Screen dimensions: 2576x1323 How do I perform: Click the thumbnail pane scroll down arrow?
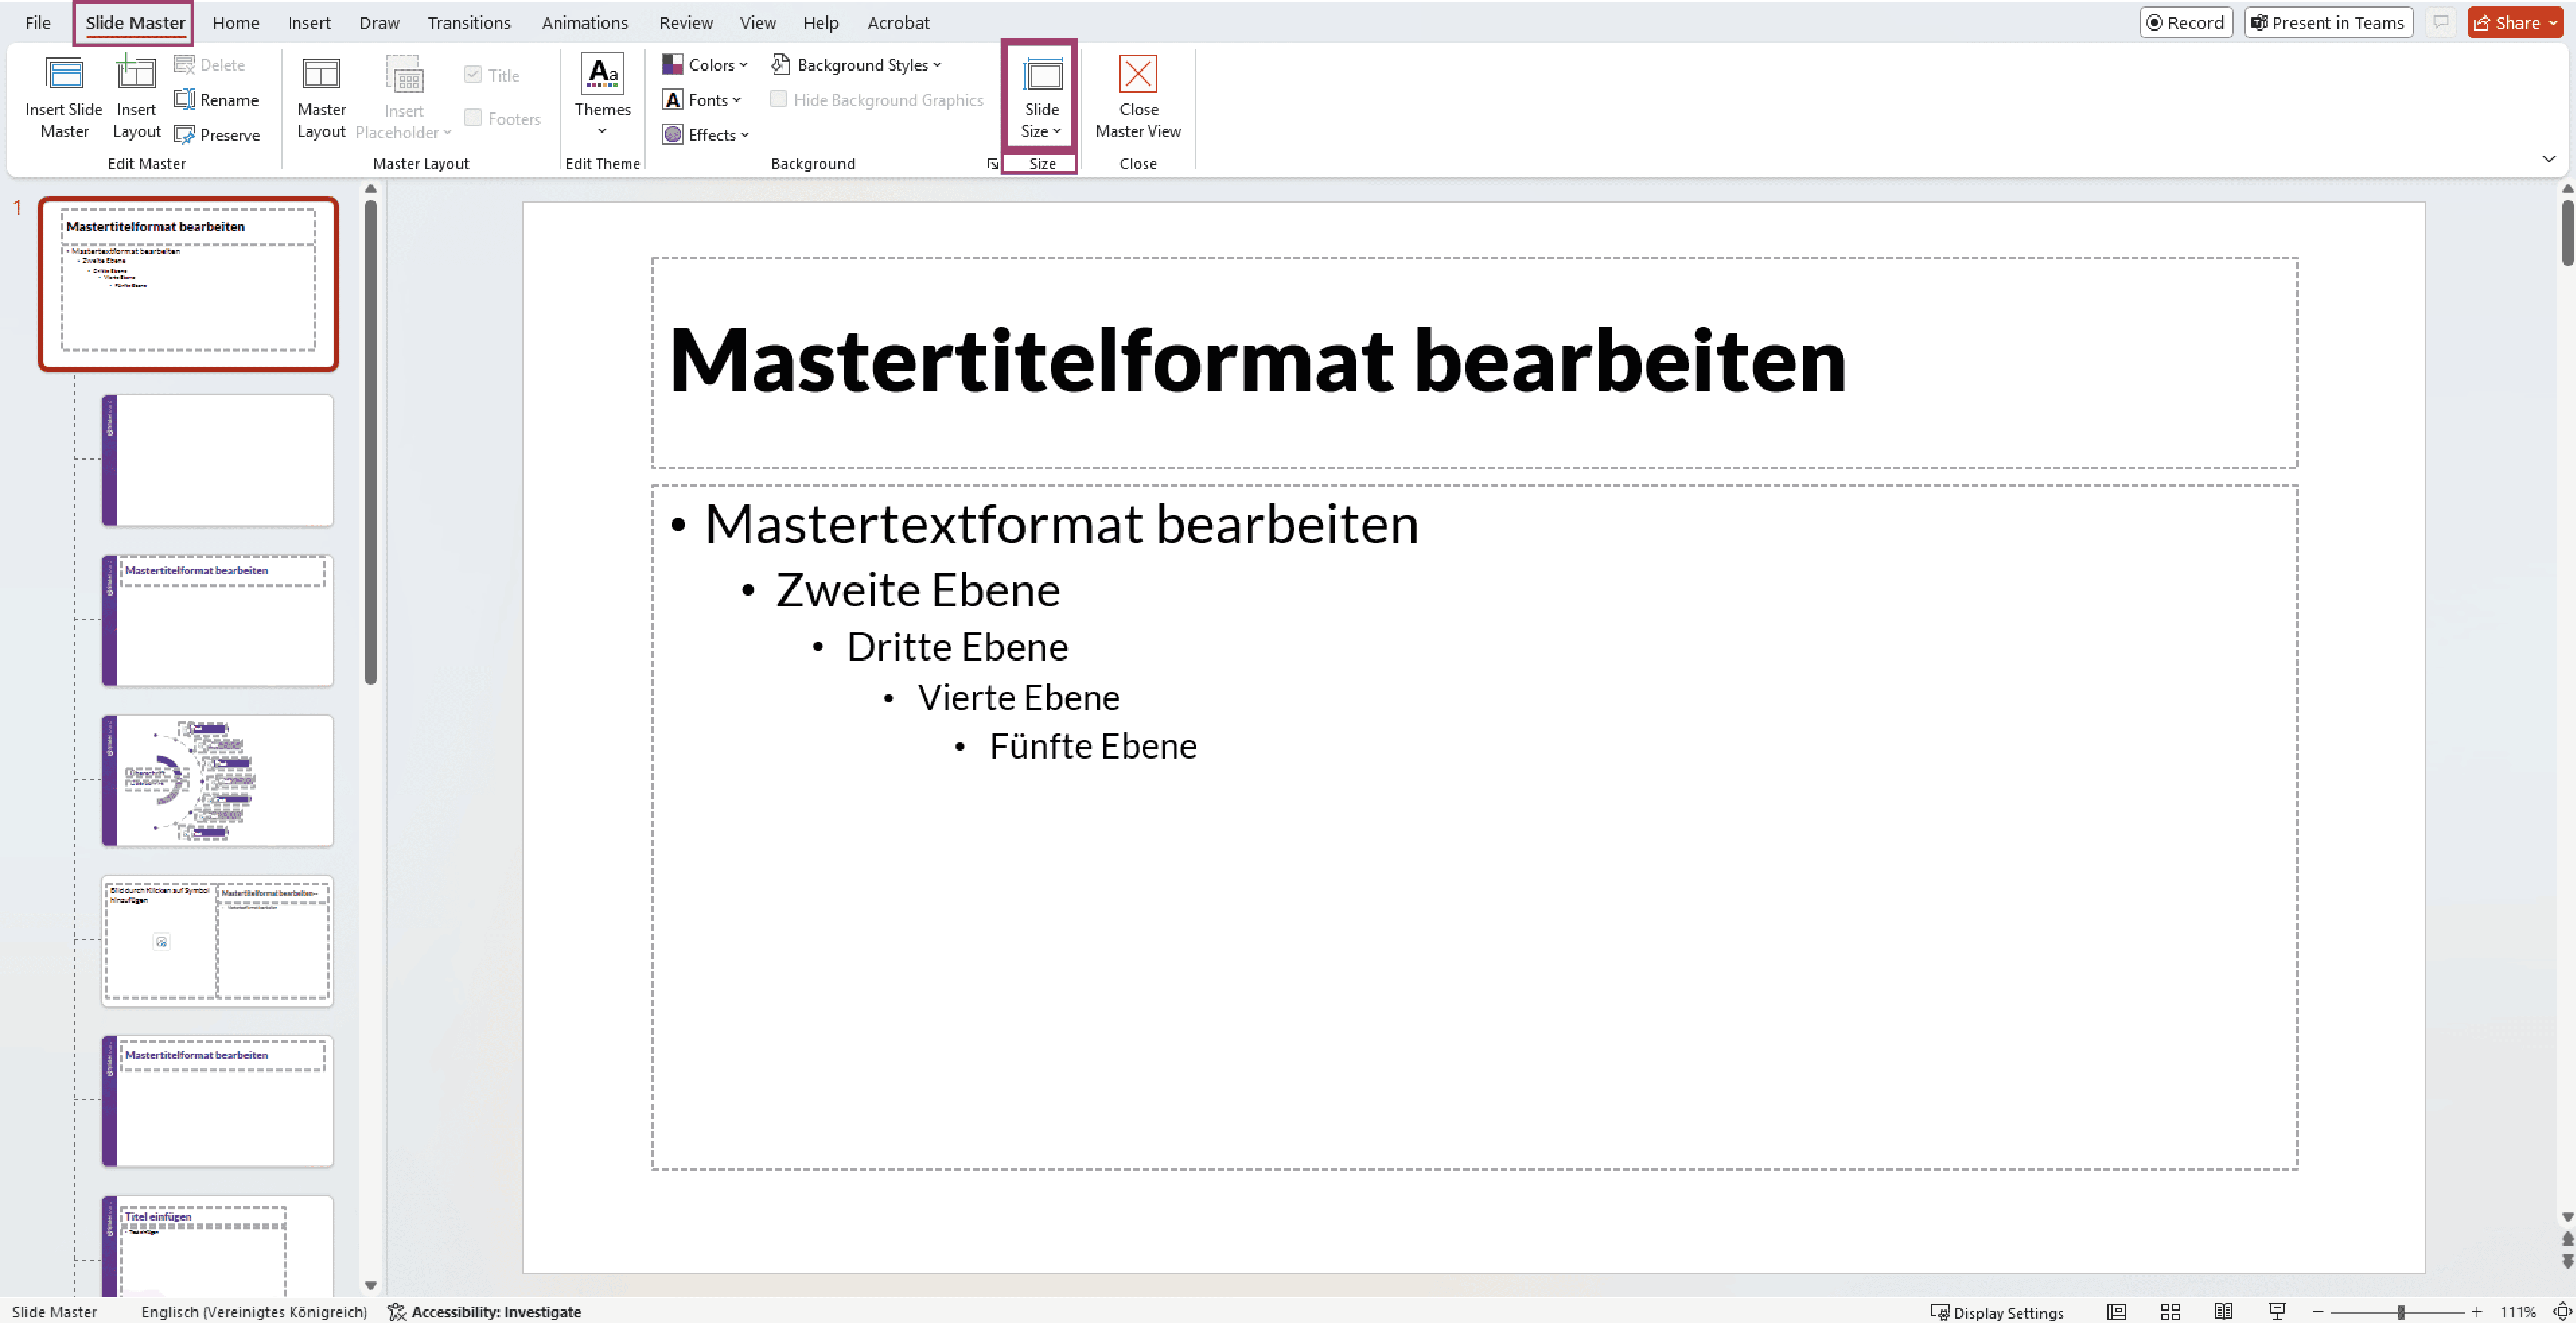[370, 1285]
